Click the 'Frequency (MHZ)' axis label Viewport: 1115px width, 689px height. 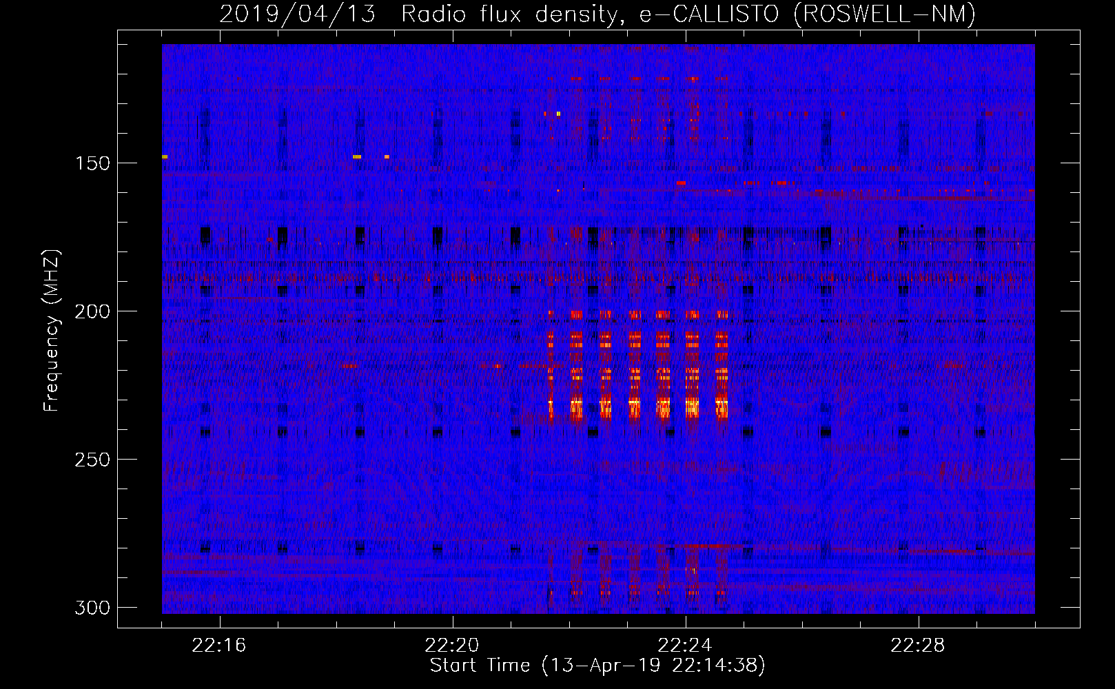(x=52, y=330)
